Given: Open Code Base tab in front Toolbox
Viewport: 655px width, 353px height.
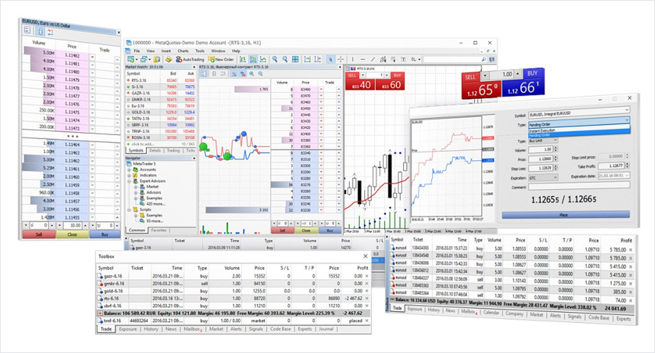Looking at the screenshot, I should (x=280, y=329).
